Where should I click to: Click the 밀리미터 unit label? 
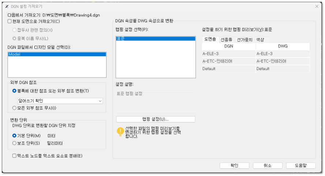coord(55,143)
